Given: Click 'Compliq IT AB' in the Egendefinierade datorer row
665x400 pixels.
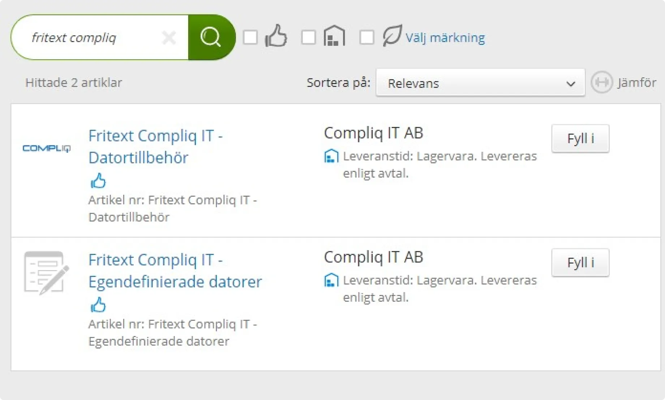Looking at the screenshot, I should coord(373,257).
